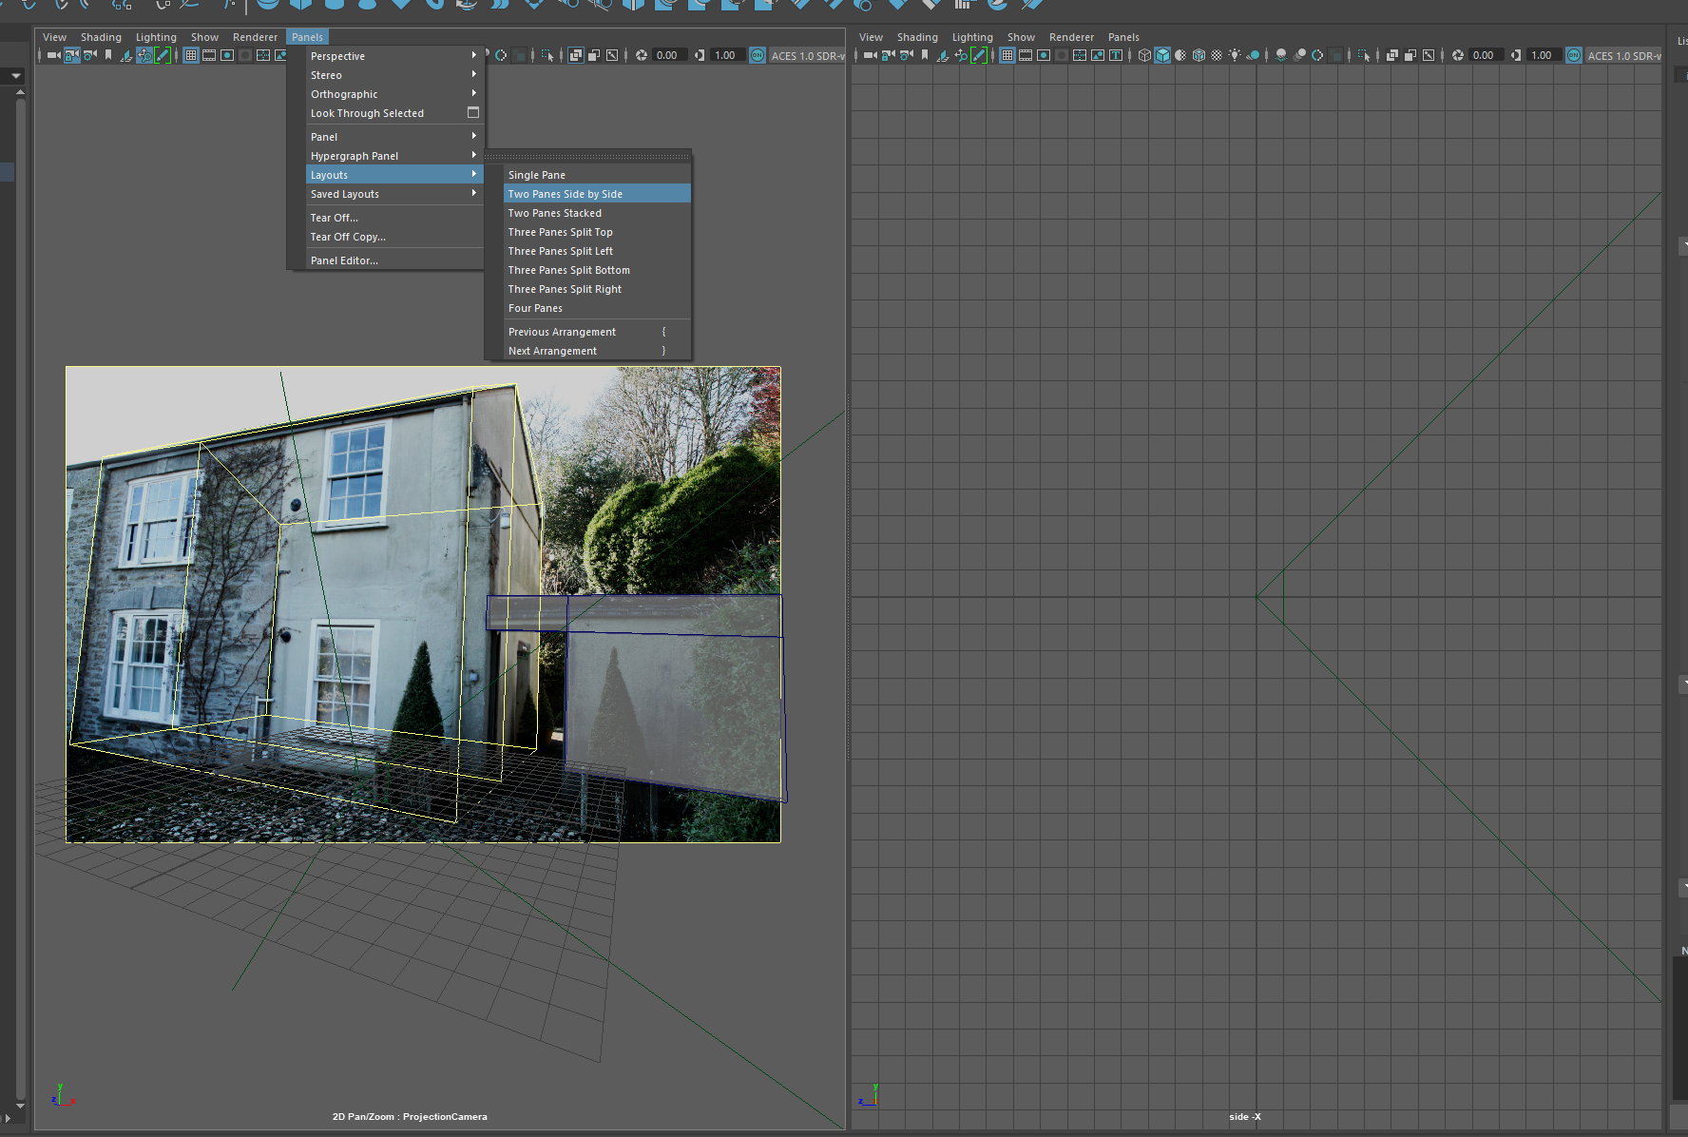Toggle Film Gate in left viewport toolbar

209,55
